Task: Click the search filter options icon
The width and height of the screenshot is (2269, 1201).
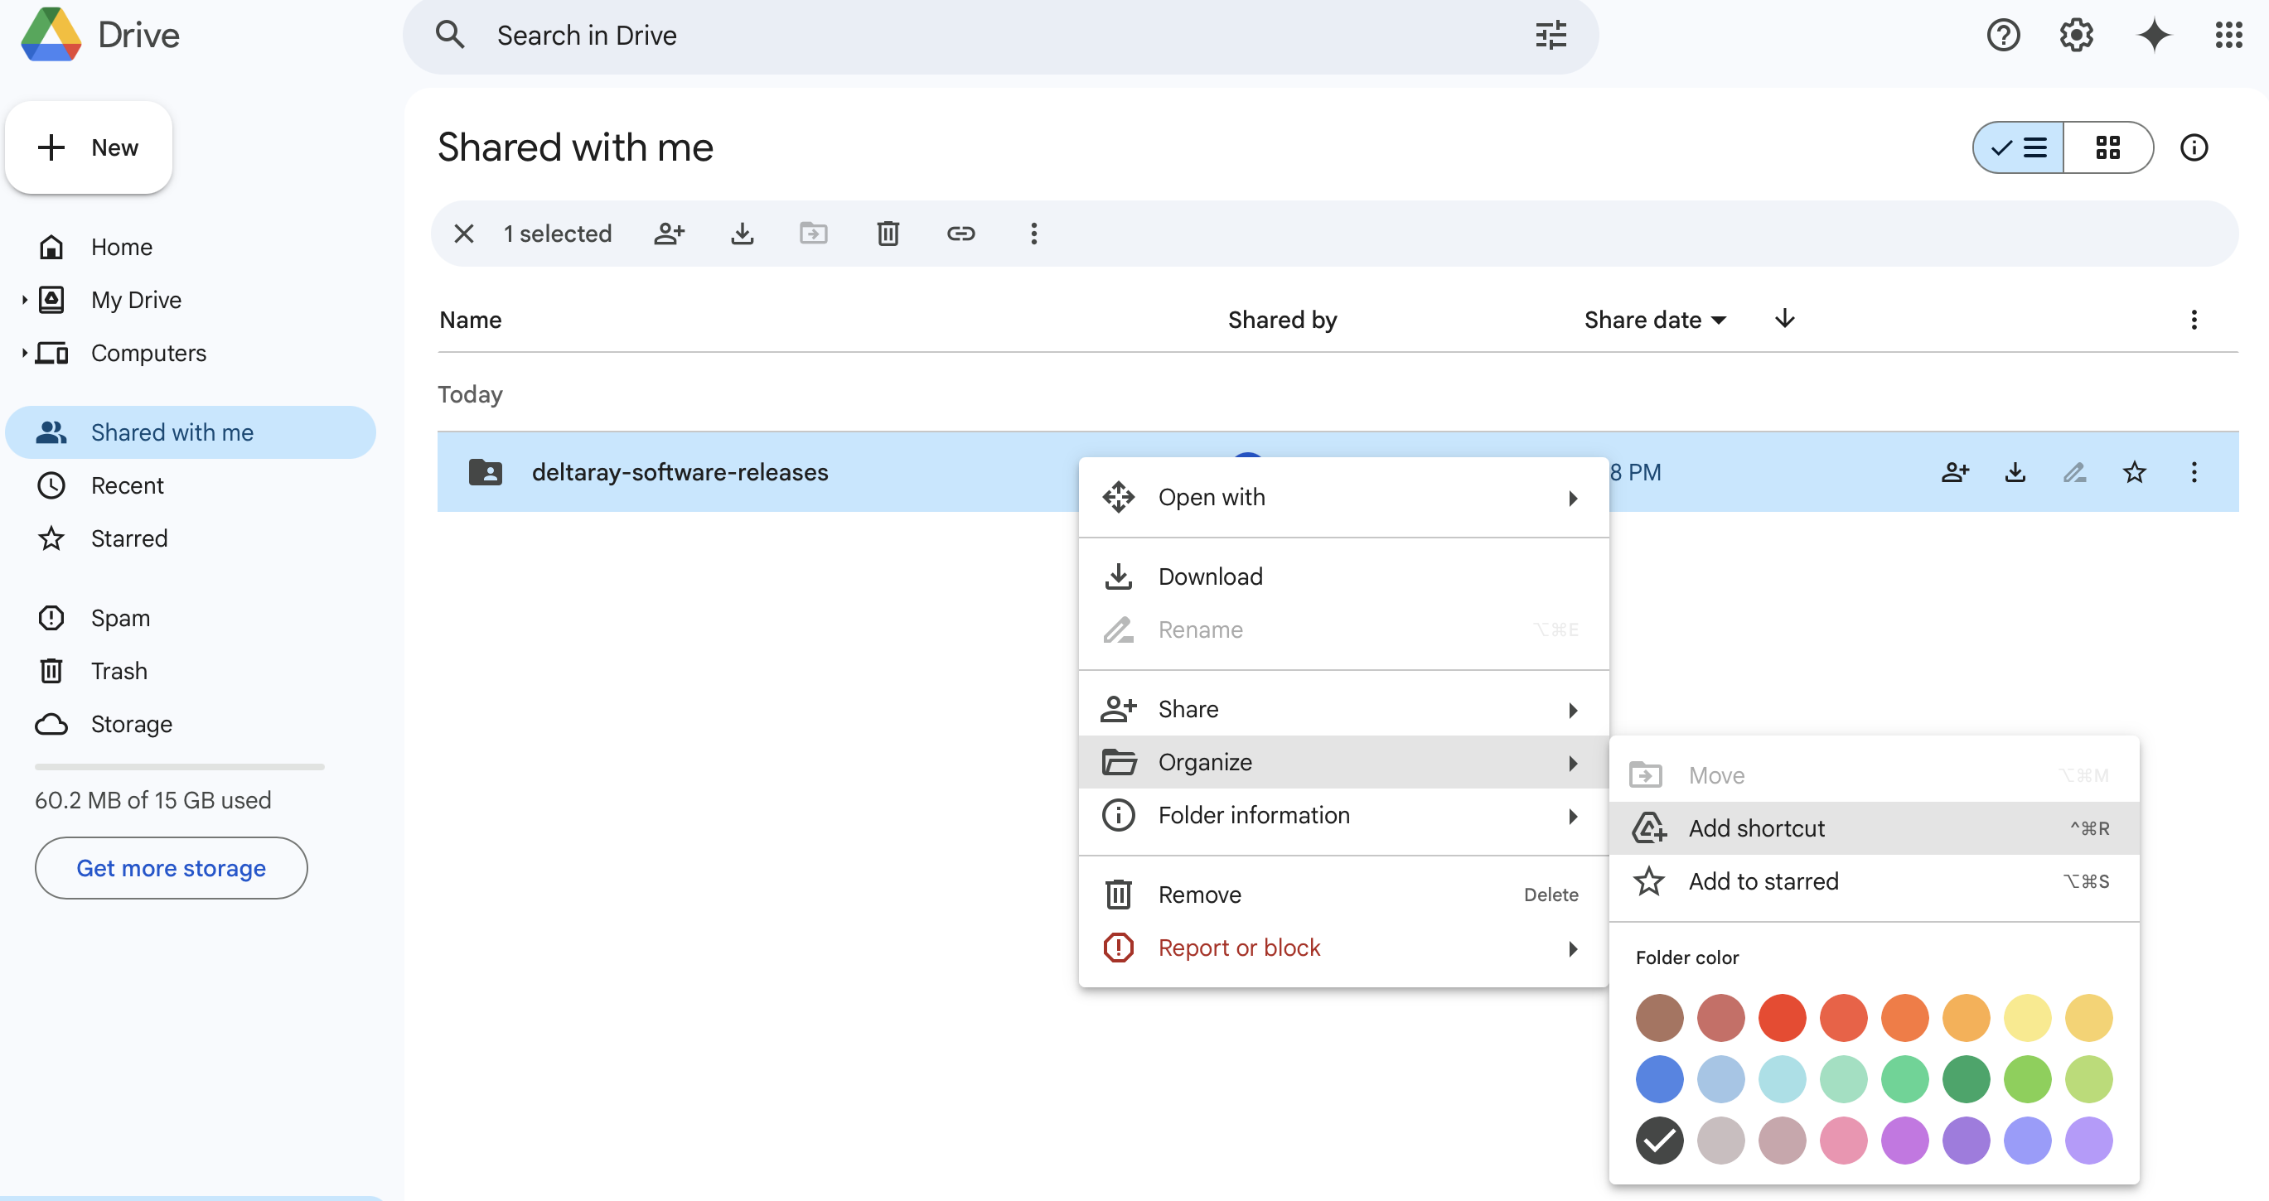Action: [x=1551, y=36]
